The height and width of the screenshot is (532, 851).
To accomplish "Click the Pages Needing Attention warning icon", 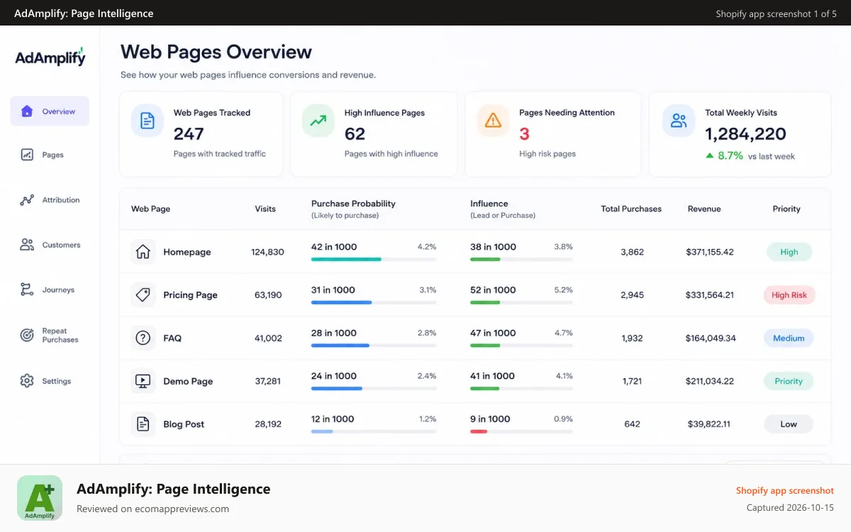I will [493, 121].
